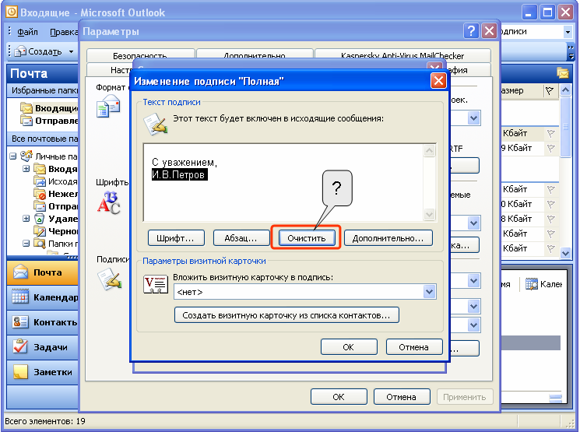Open the Notes sticky note icon
580x432 pixels.
20,372
